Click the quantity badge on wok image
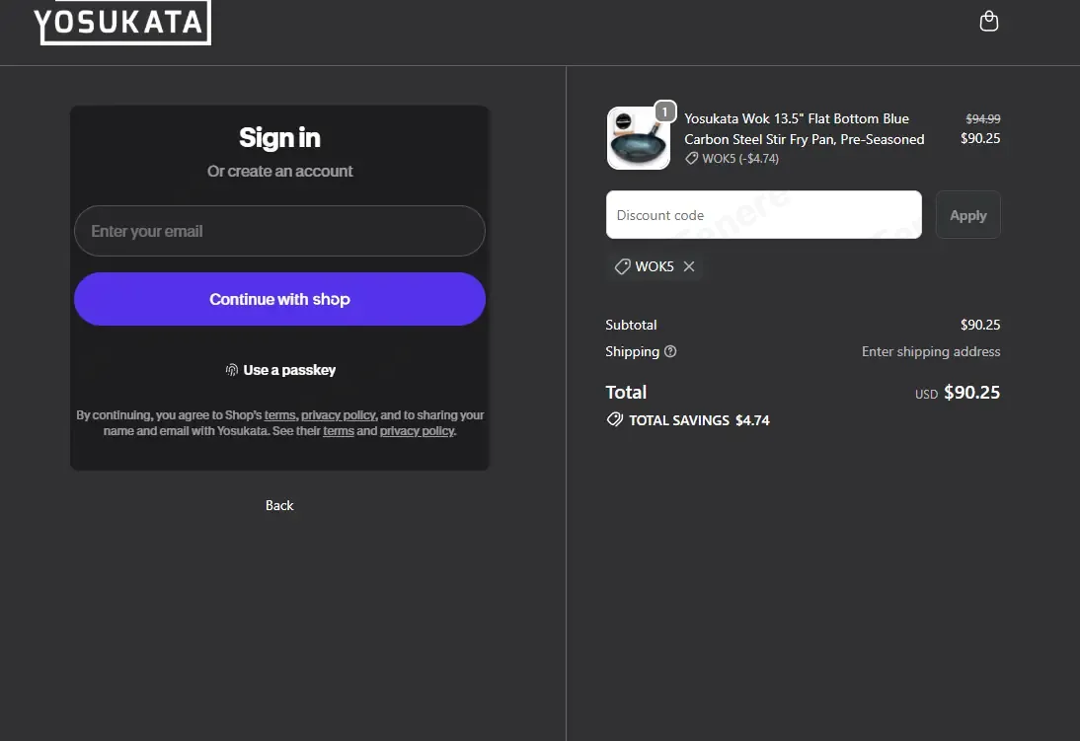1080x741 pixels. pos(664,111)
